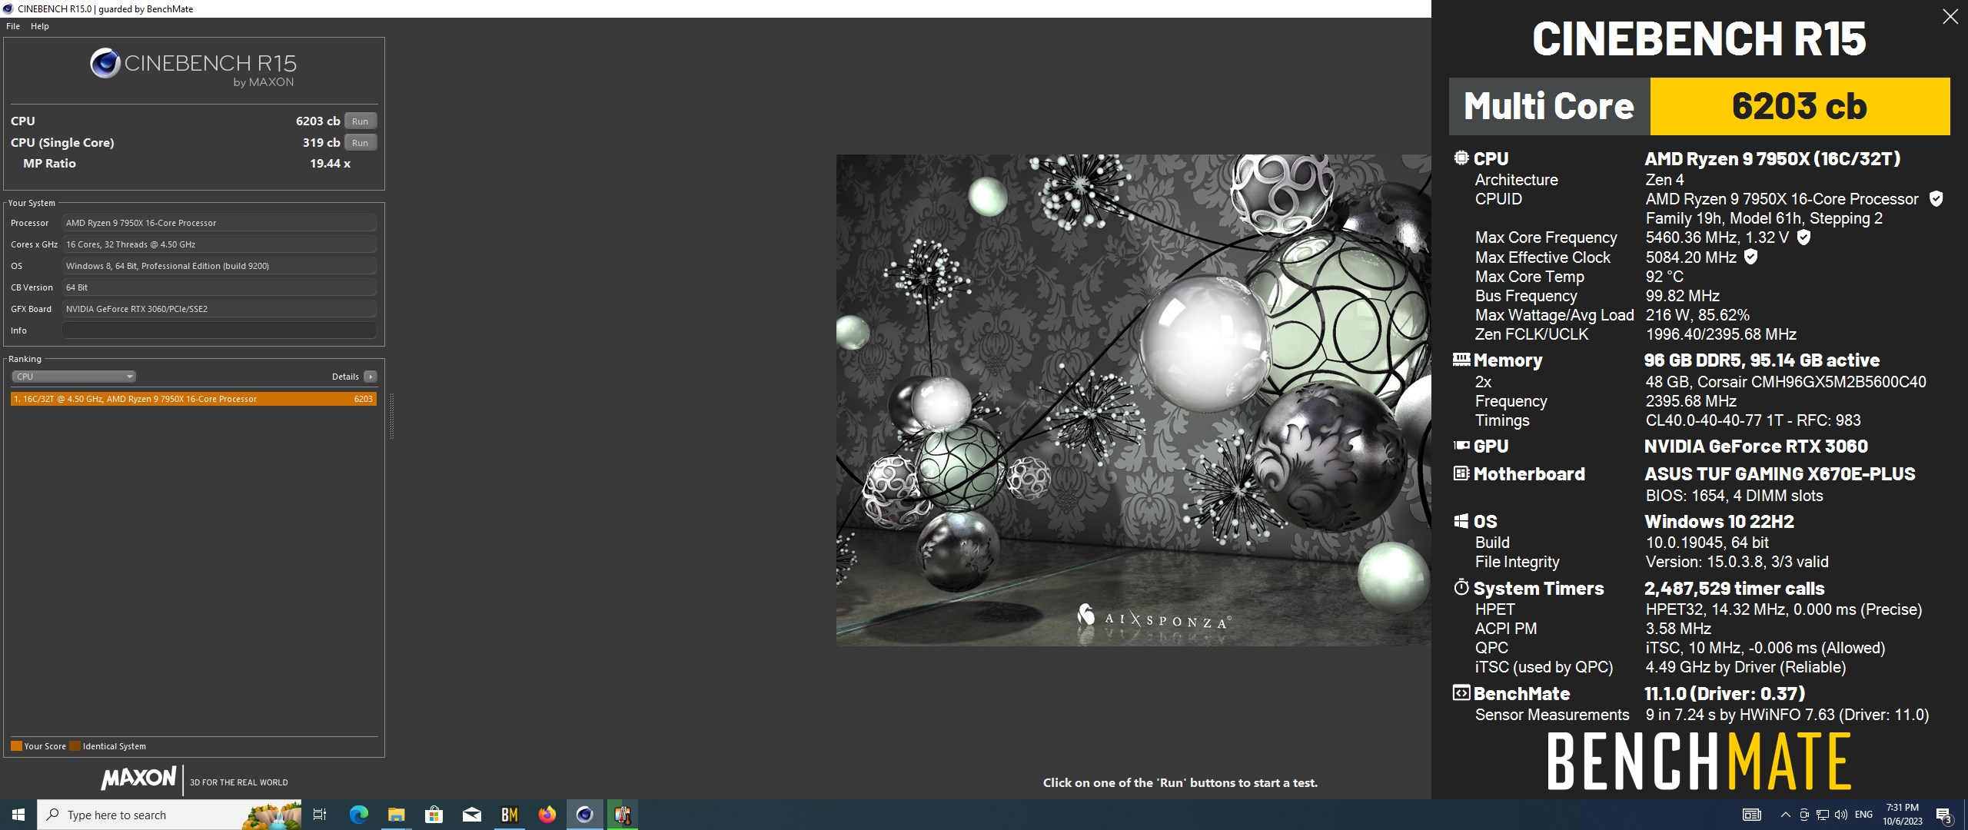1968x830 pixels.
Task: Click the Max Core Frequency shield icon
Action: tap(1803, 237)
